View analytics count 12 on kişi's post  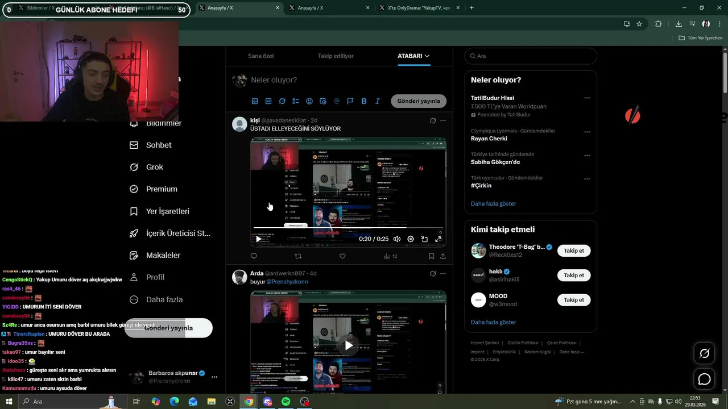point(390,256)
